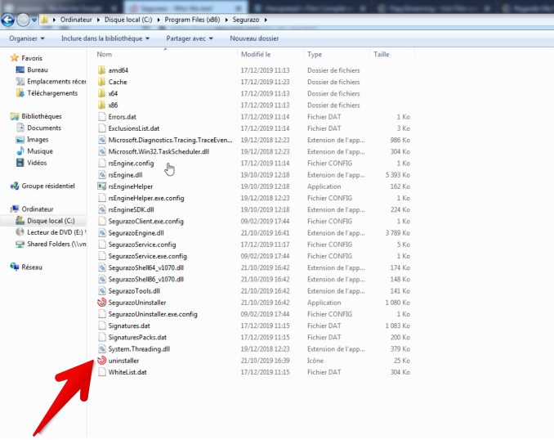The width and height of the screenshot is (554, 440).
Task: Click the Images library icon
Action: [20, 139]
